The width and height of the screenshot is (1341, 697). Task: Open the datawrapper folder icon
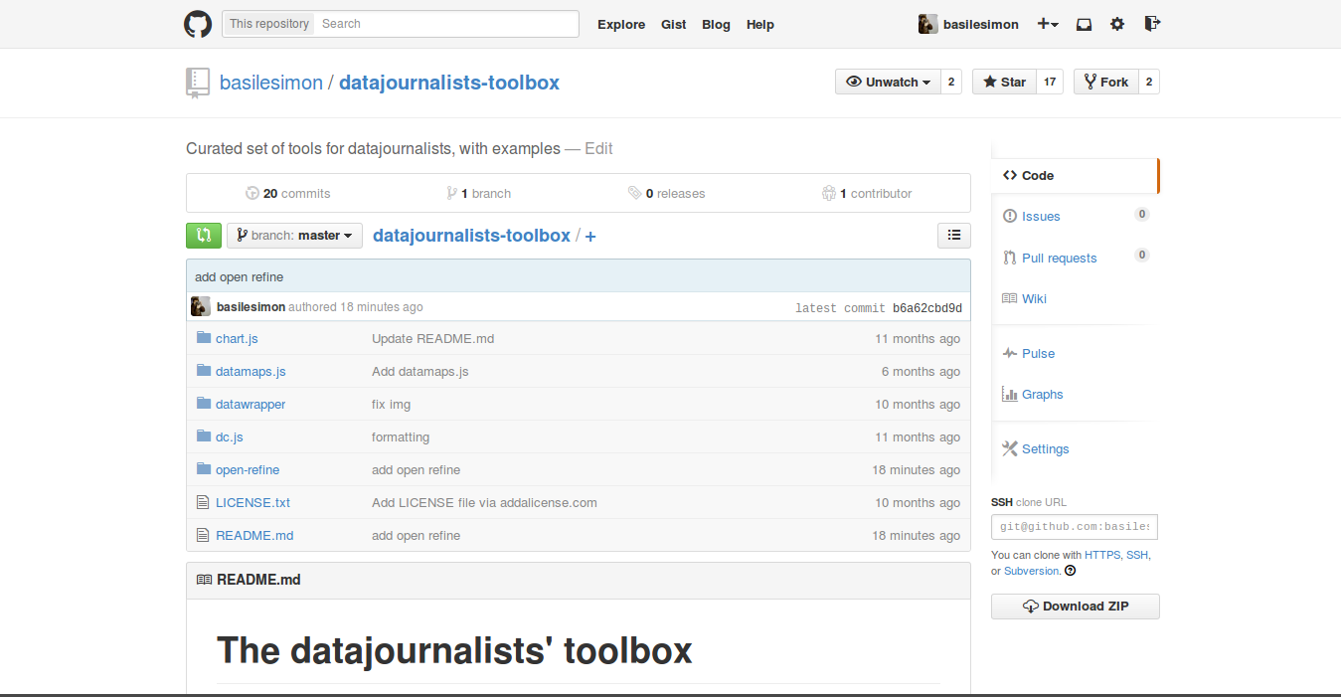point(204,404)
